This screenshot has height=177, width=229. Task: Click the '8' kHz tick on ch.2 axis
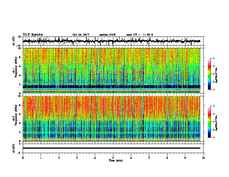pyautogui.click(x=20, y=105)
